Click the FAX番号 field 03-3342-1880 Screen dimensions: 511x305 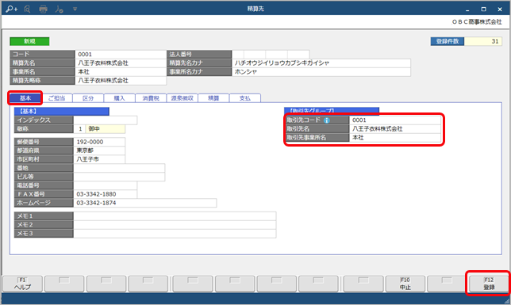pos(106,194)
